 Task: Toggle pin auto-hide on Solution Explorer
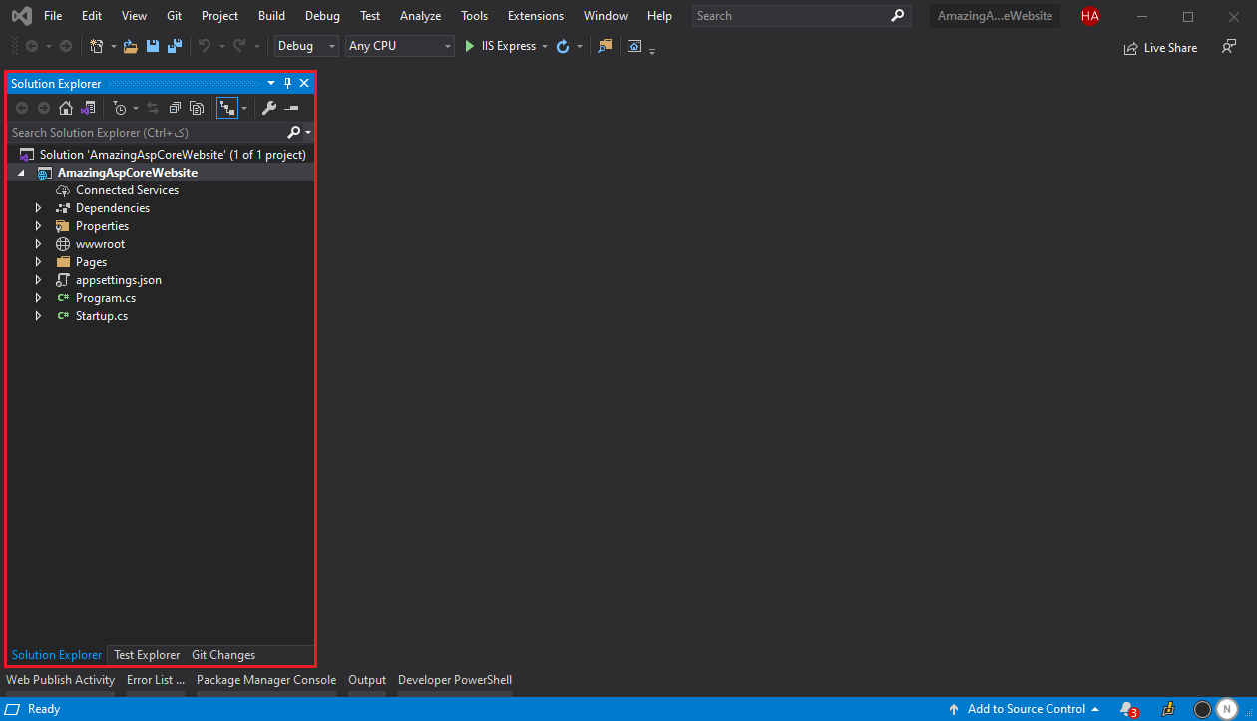[x=288, y=84]
